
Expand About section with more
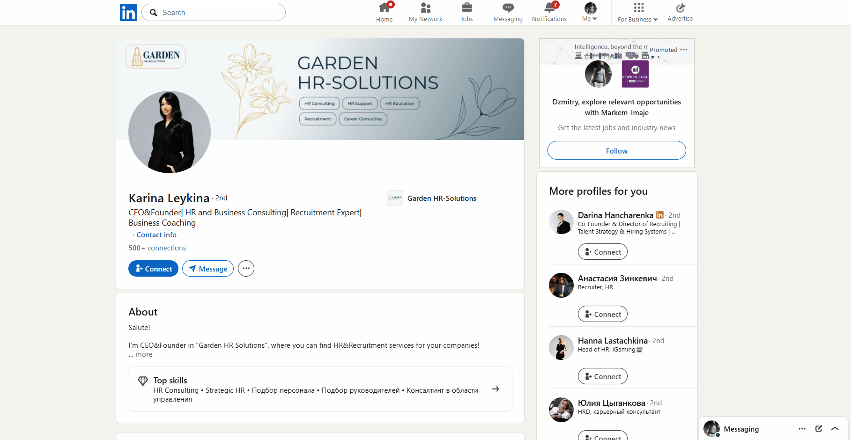pyautogui.click(x=144, y=354)
